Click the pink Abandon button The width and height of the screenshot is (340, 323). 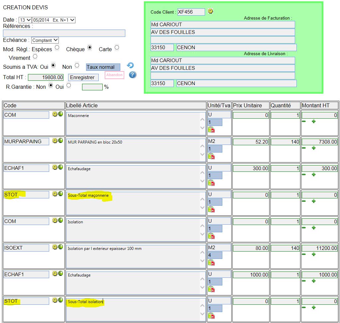click(114, 75)
